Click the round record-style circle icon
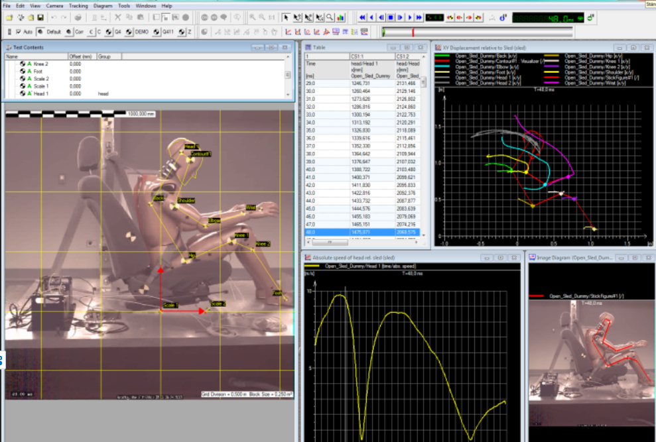 click(186, 18)
